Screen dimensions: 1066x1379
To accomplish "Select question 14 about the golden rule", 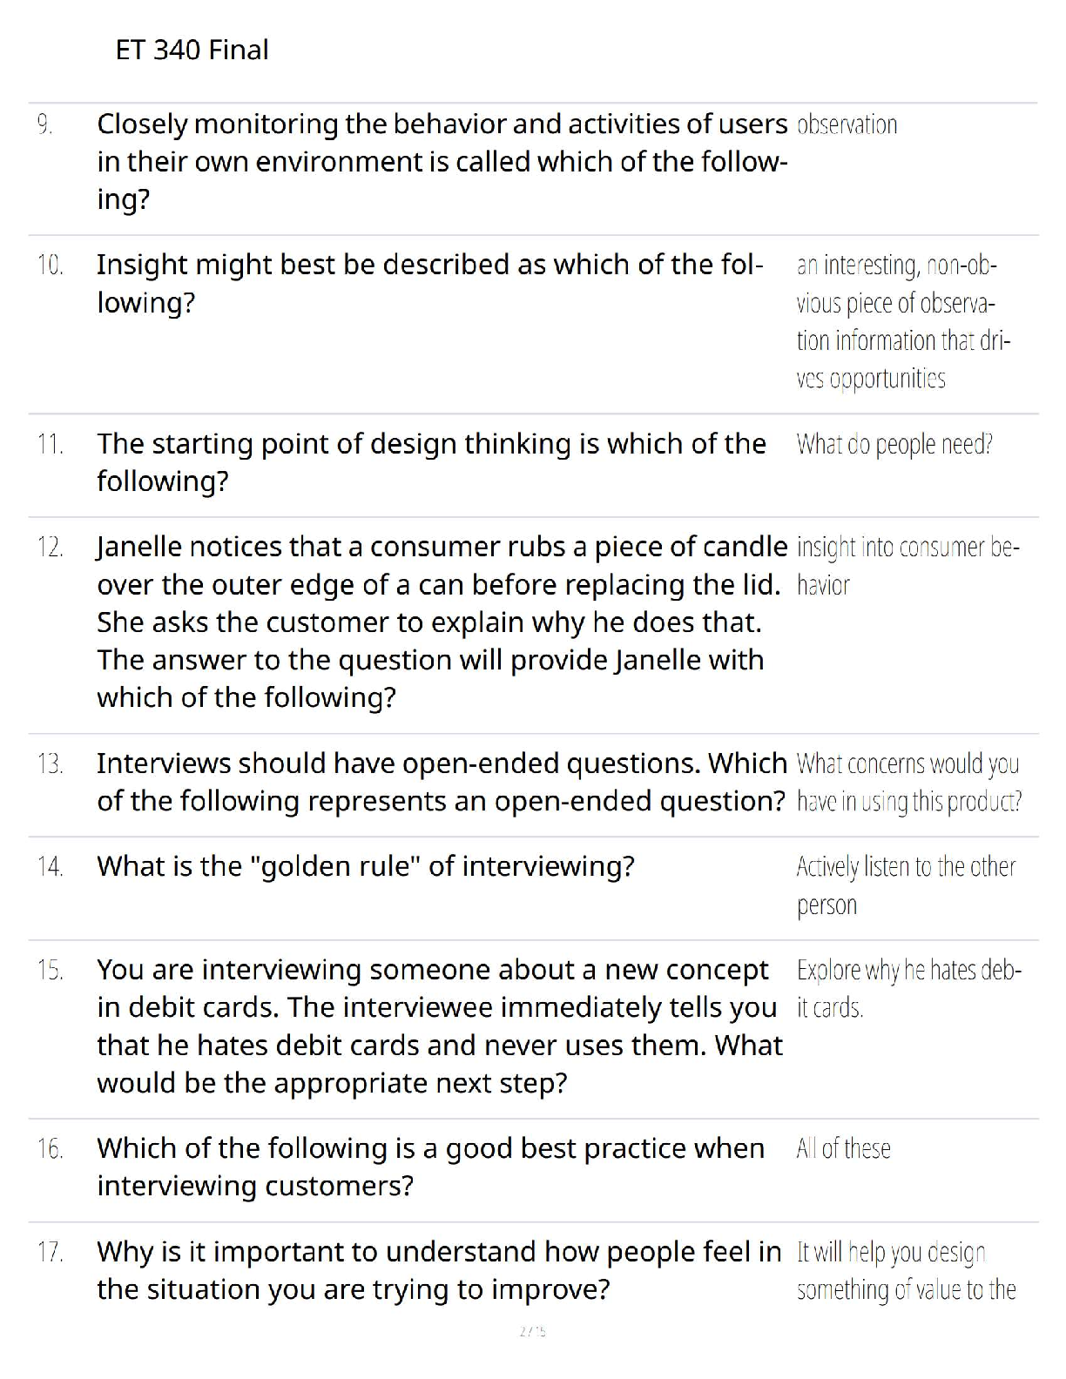I will (366, 866).
